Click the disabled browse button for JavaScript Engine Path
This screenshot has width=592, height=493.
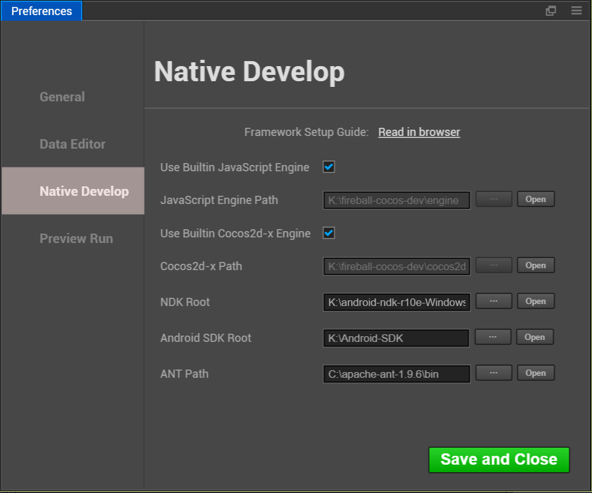(x=493, y=199)
